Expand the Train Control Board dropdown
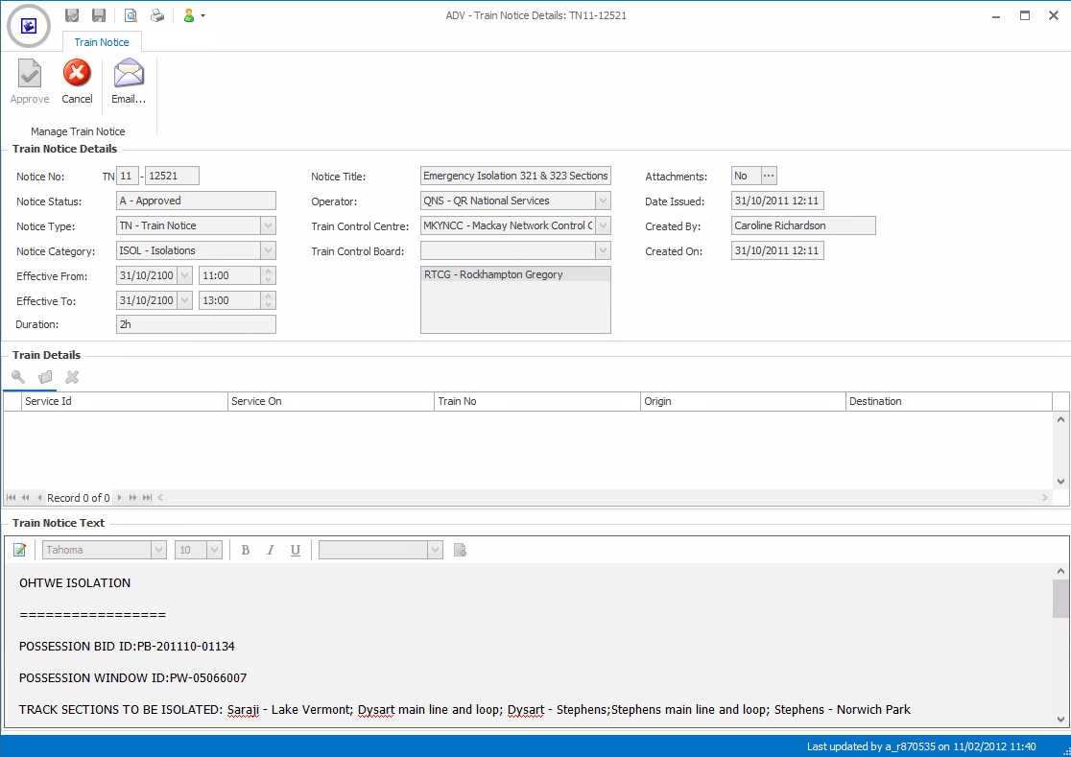The image size is (1071, 757). [603, 251]
